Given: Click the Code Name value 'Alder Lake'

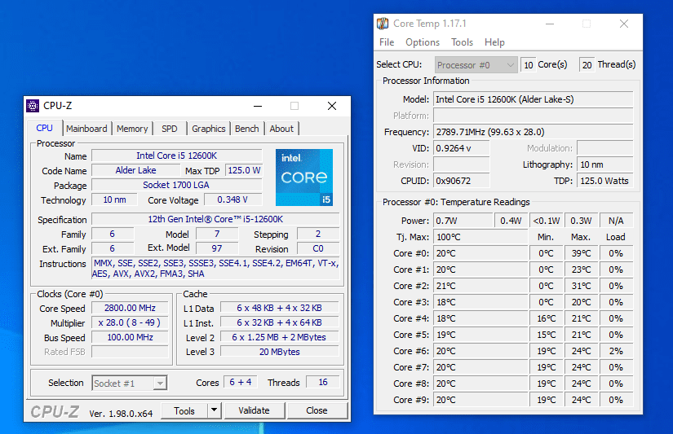Looking at the screenshot, I should pyautogui.click(x=136, y=170).
